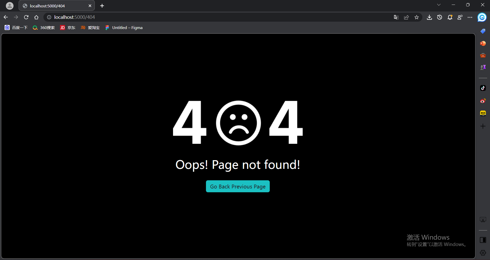This screenshot has width=490, height=260.
Task: Open the 360搜索 bookmark
Action: coord(44,28)
